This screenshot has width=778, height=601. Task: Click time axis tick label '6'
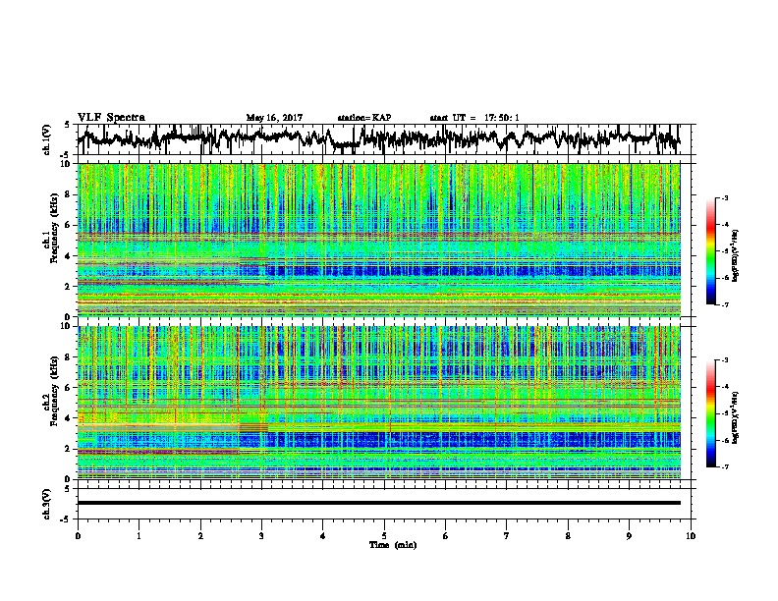point(446,536)
